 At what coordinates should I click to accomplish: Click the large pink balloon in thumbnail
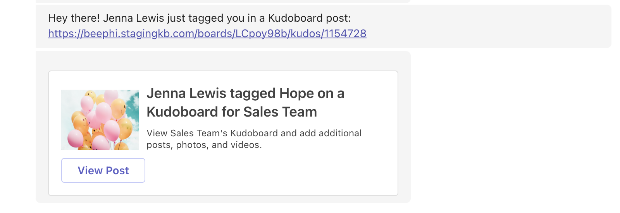[x=103, y=113]
